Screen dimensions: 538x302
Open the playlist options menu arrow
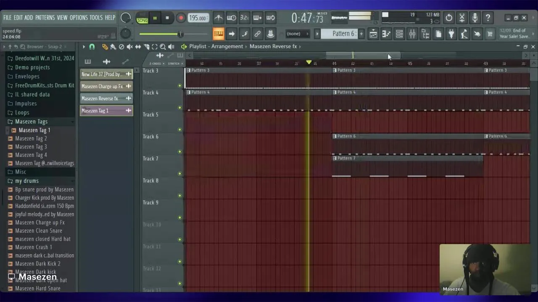click(x=84, y=47)
